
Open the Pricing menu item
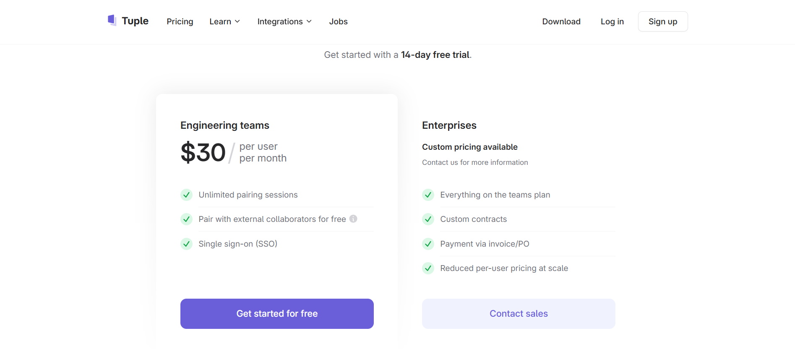pyautogui.click(x=180, y=21)
